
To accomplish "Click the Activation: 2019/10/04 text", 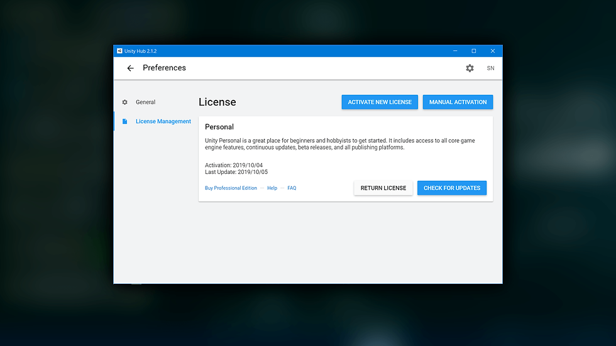I will [234, 165].
